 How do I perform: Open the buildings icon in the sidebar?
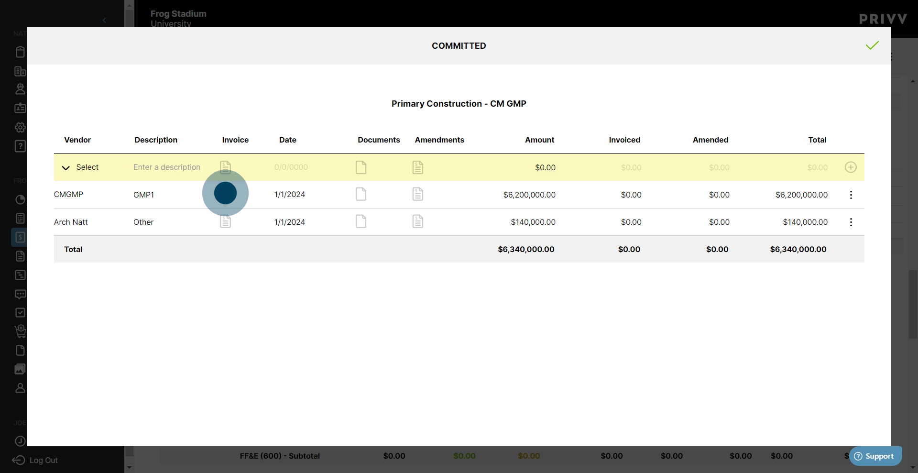(20, 71)
